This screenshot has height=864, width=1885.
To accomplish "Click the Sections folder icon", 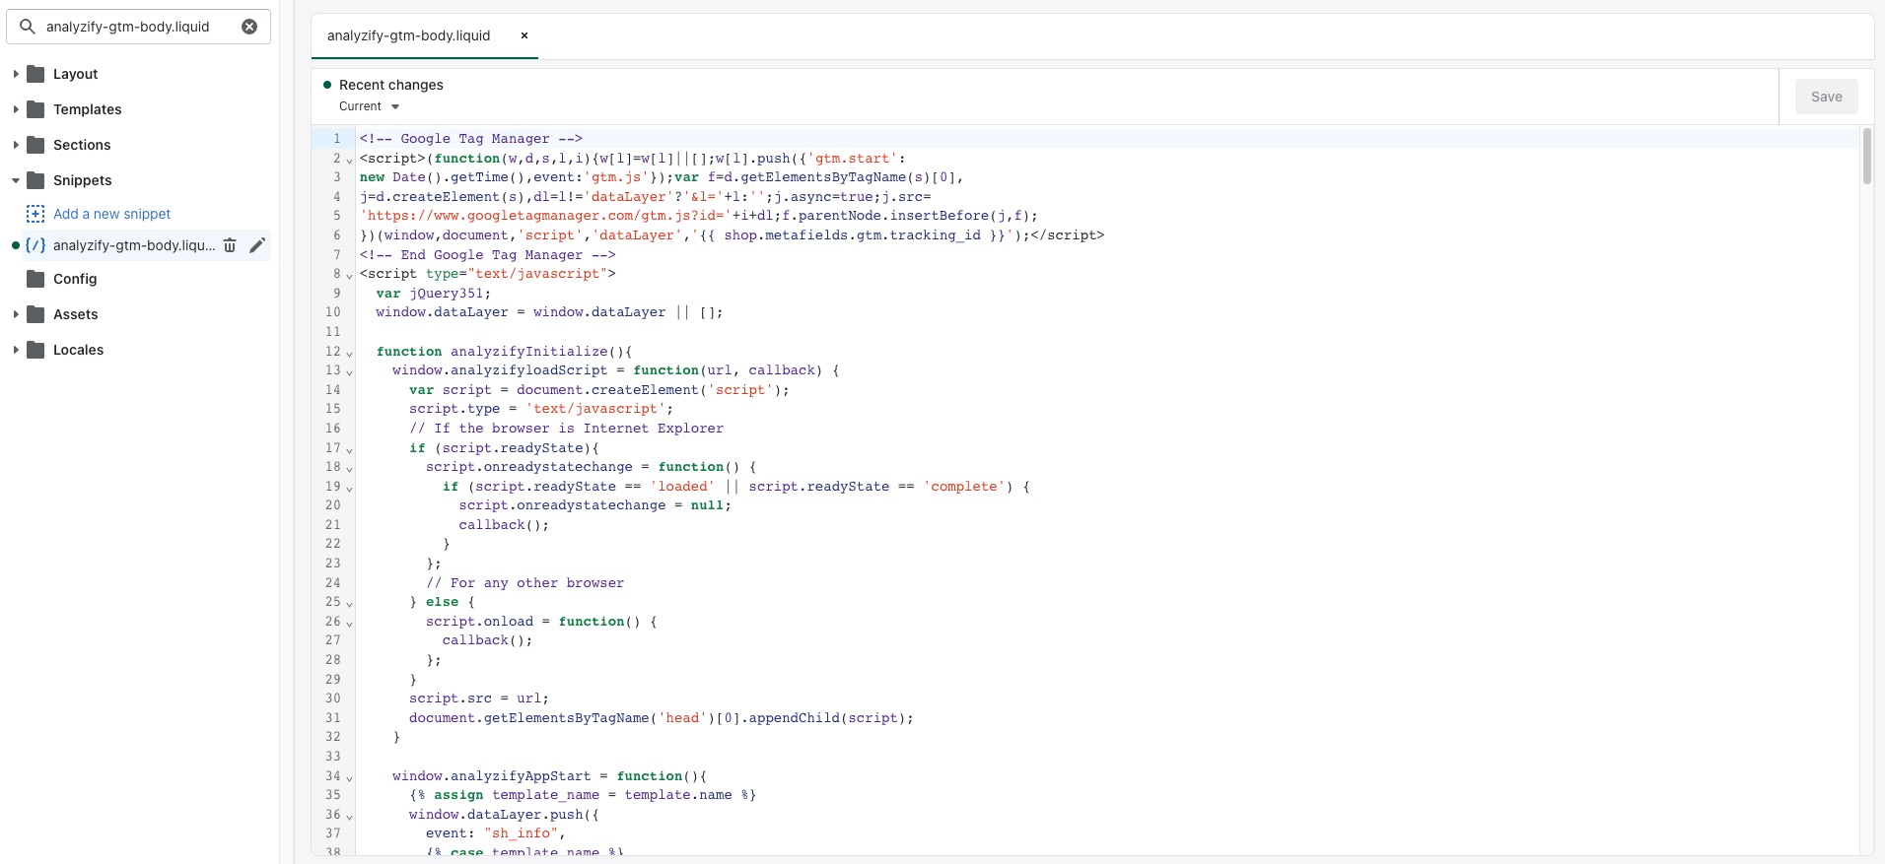I will (35, 145).
